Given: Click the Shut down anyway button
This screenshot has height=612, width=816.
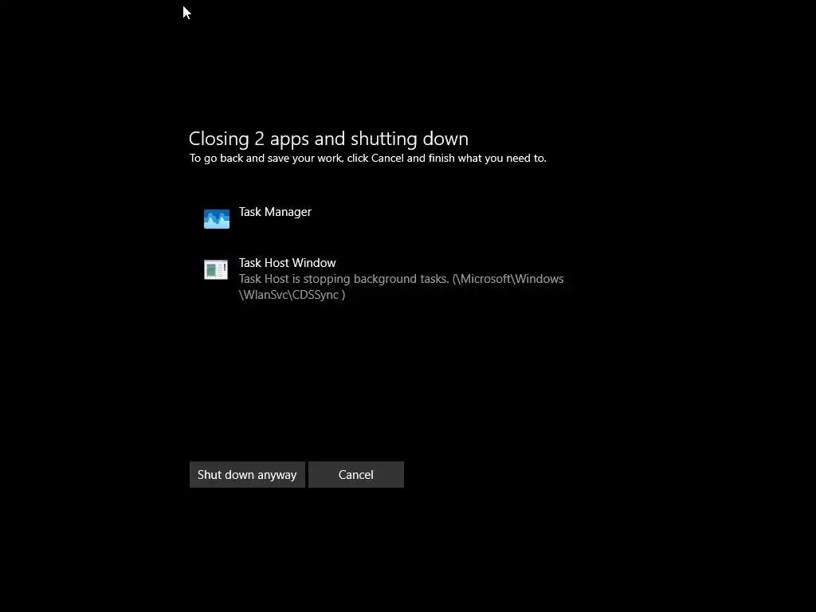Looking at the screenshot, I should pos(247,475).
